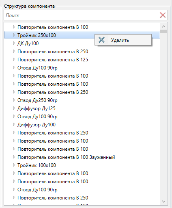Expand the Тройник 250x100 tree node
Image resolution: width=172 pixels, height=208 pixels.
14,35
